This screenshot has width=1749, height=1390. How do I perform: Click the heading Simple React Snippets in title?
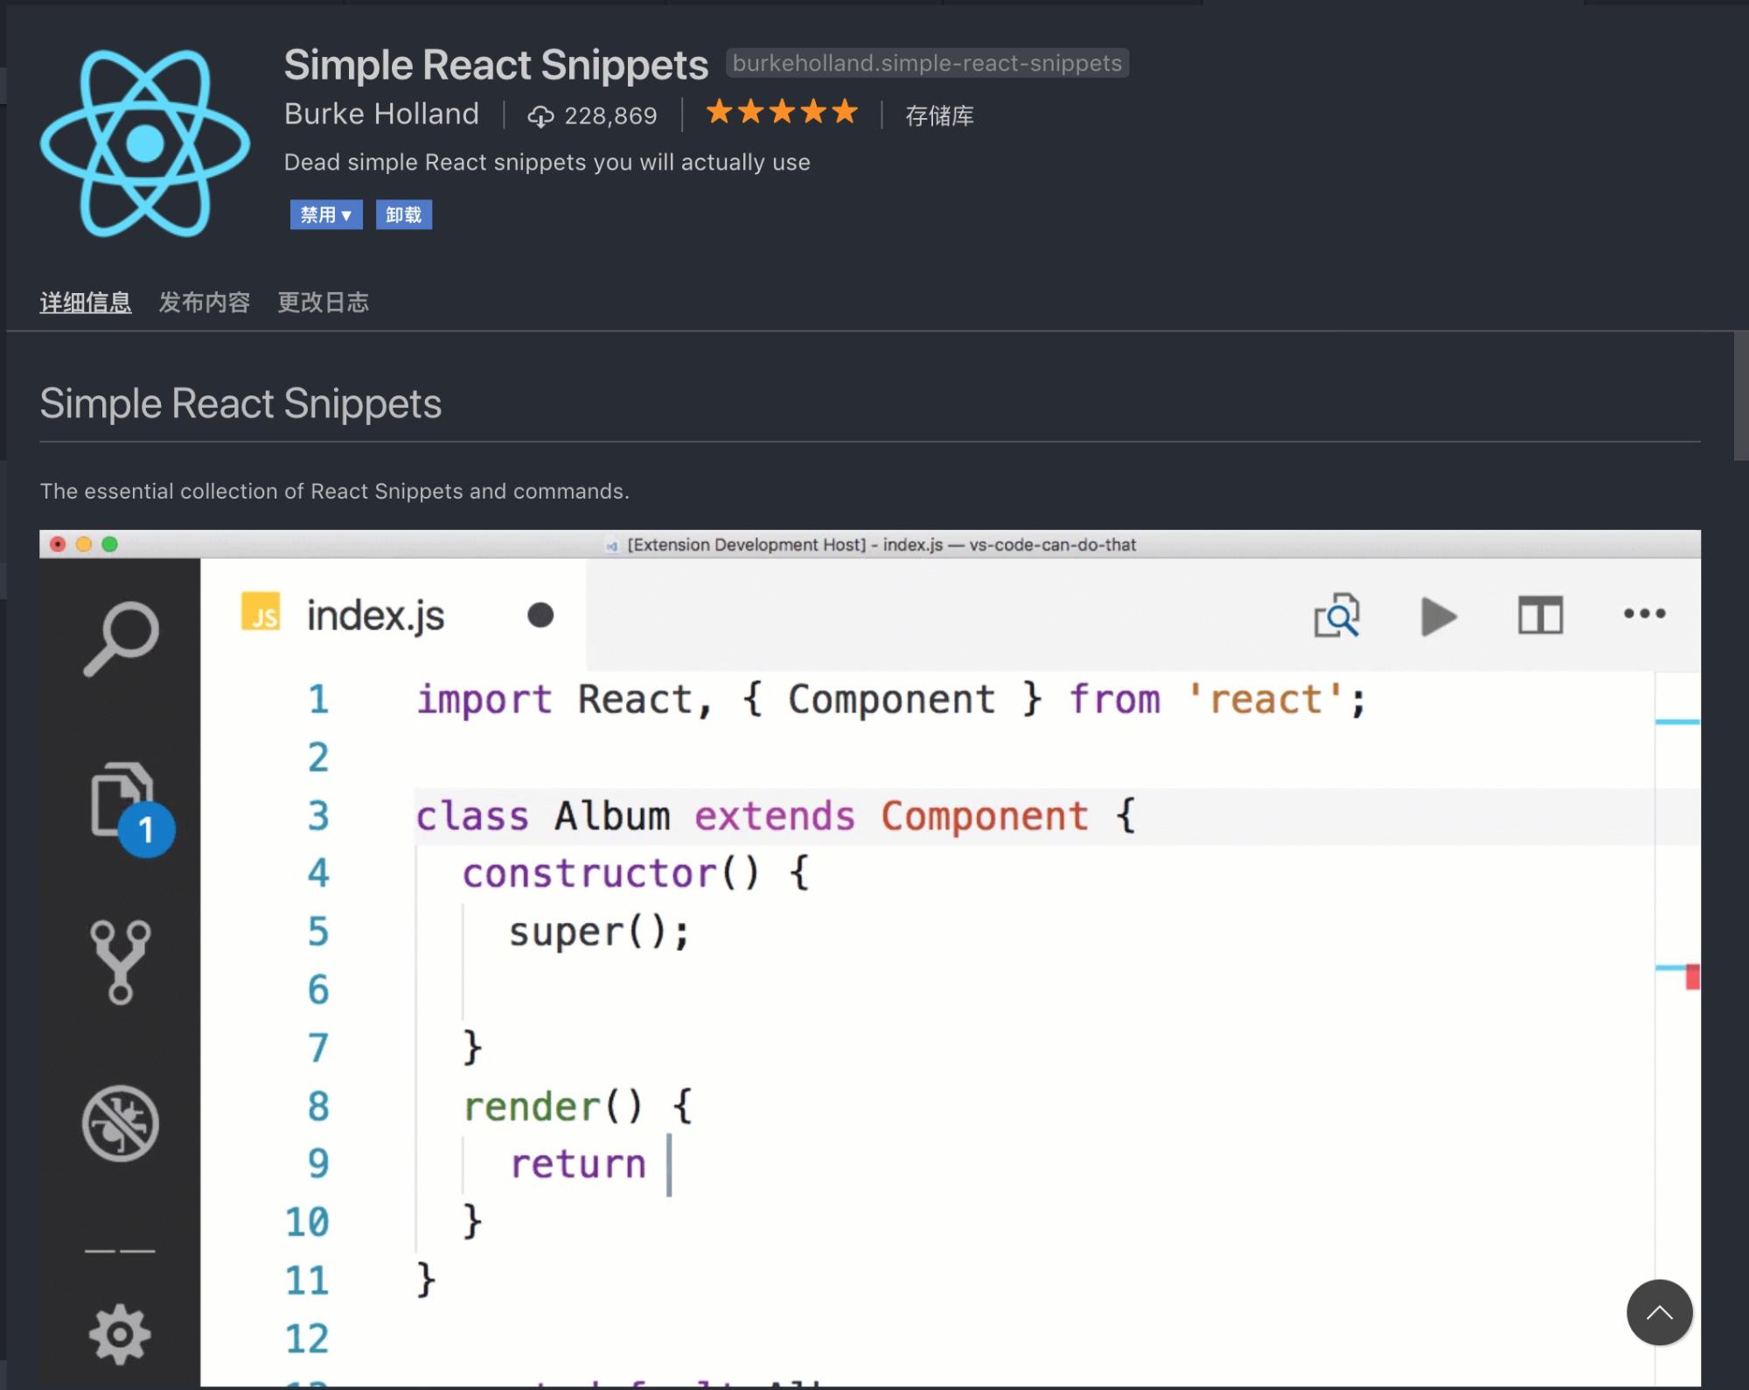[496, 65]
